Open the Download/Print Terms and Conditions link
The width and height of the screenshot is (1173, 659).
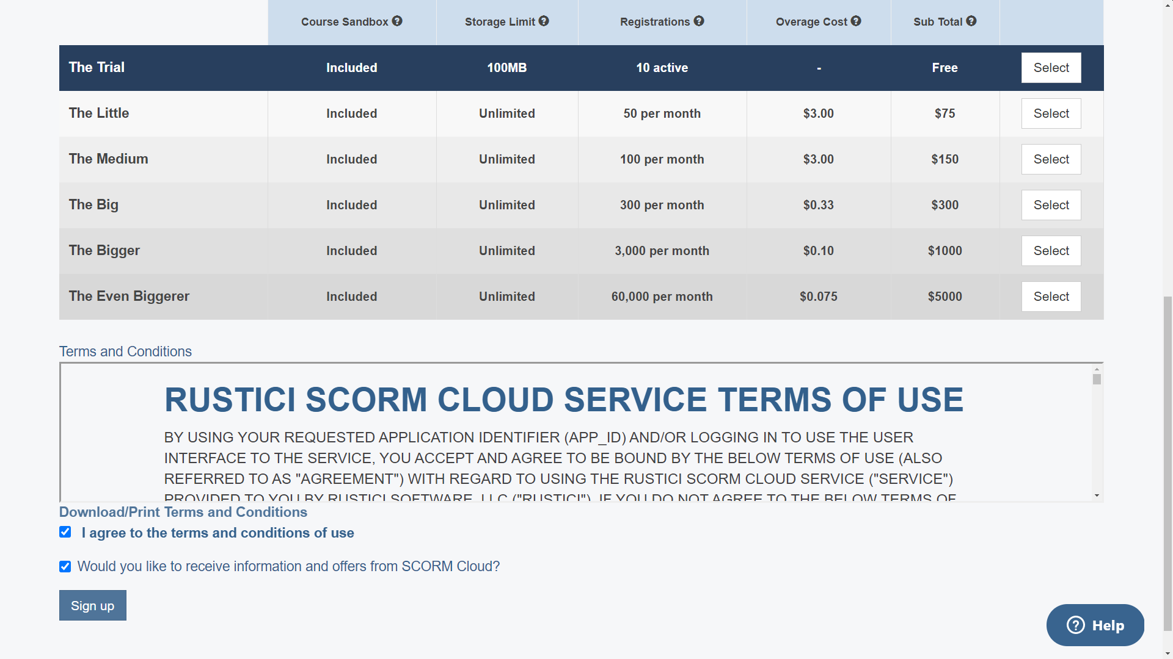pos(183,512)
